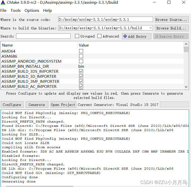Click 'compiling zlib from souces' log line

(x=31, y=147)
